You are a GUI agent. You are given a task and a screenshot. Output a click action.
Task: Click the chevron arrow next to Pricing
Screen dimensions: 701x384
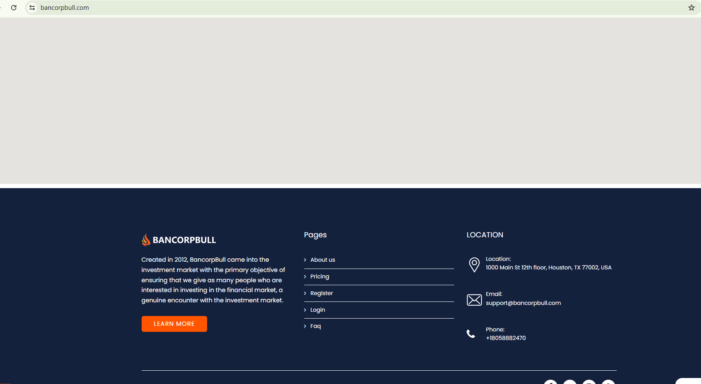pos(305,277)
